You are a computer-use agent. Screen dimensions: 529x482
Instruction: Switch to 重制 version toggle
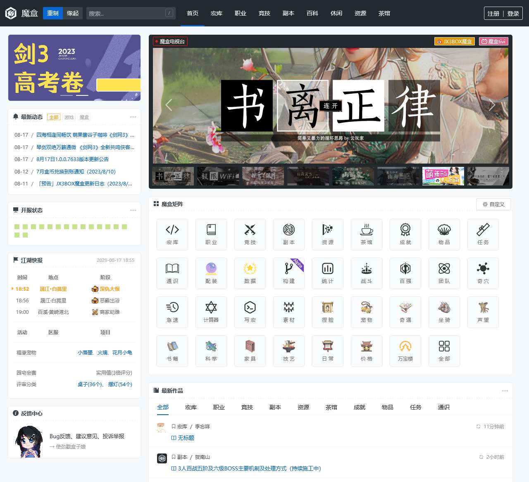tap(53, 13)
